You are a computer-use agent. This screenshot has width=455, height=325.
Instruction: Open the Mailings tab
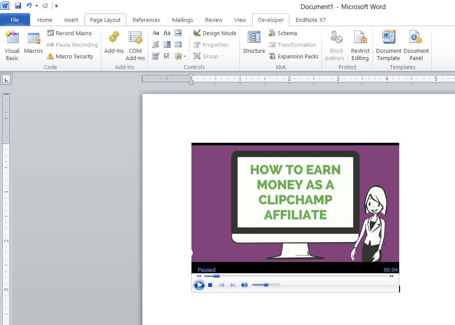pos(182,20)
